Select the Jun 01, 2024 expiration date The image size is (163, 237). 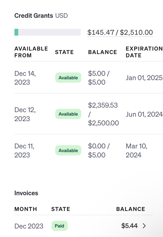(144, 114)
